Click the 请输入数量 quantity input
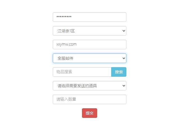Viewport: 180px width, 124px height. tap(90, 99)
